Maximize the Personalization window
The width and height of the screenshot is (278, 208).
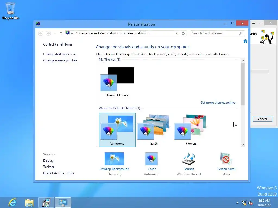(233, 23)
